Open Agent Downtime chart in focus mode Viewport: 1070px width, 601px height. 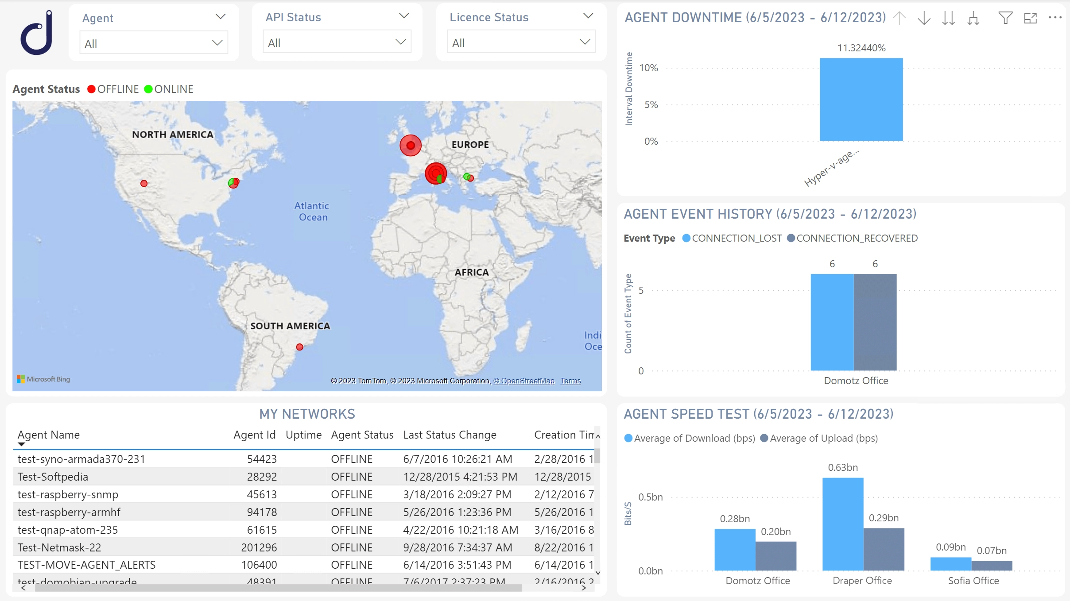1031,18
